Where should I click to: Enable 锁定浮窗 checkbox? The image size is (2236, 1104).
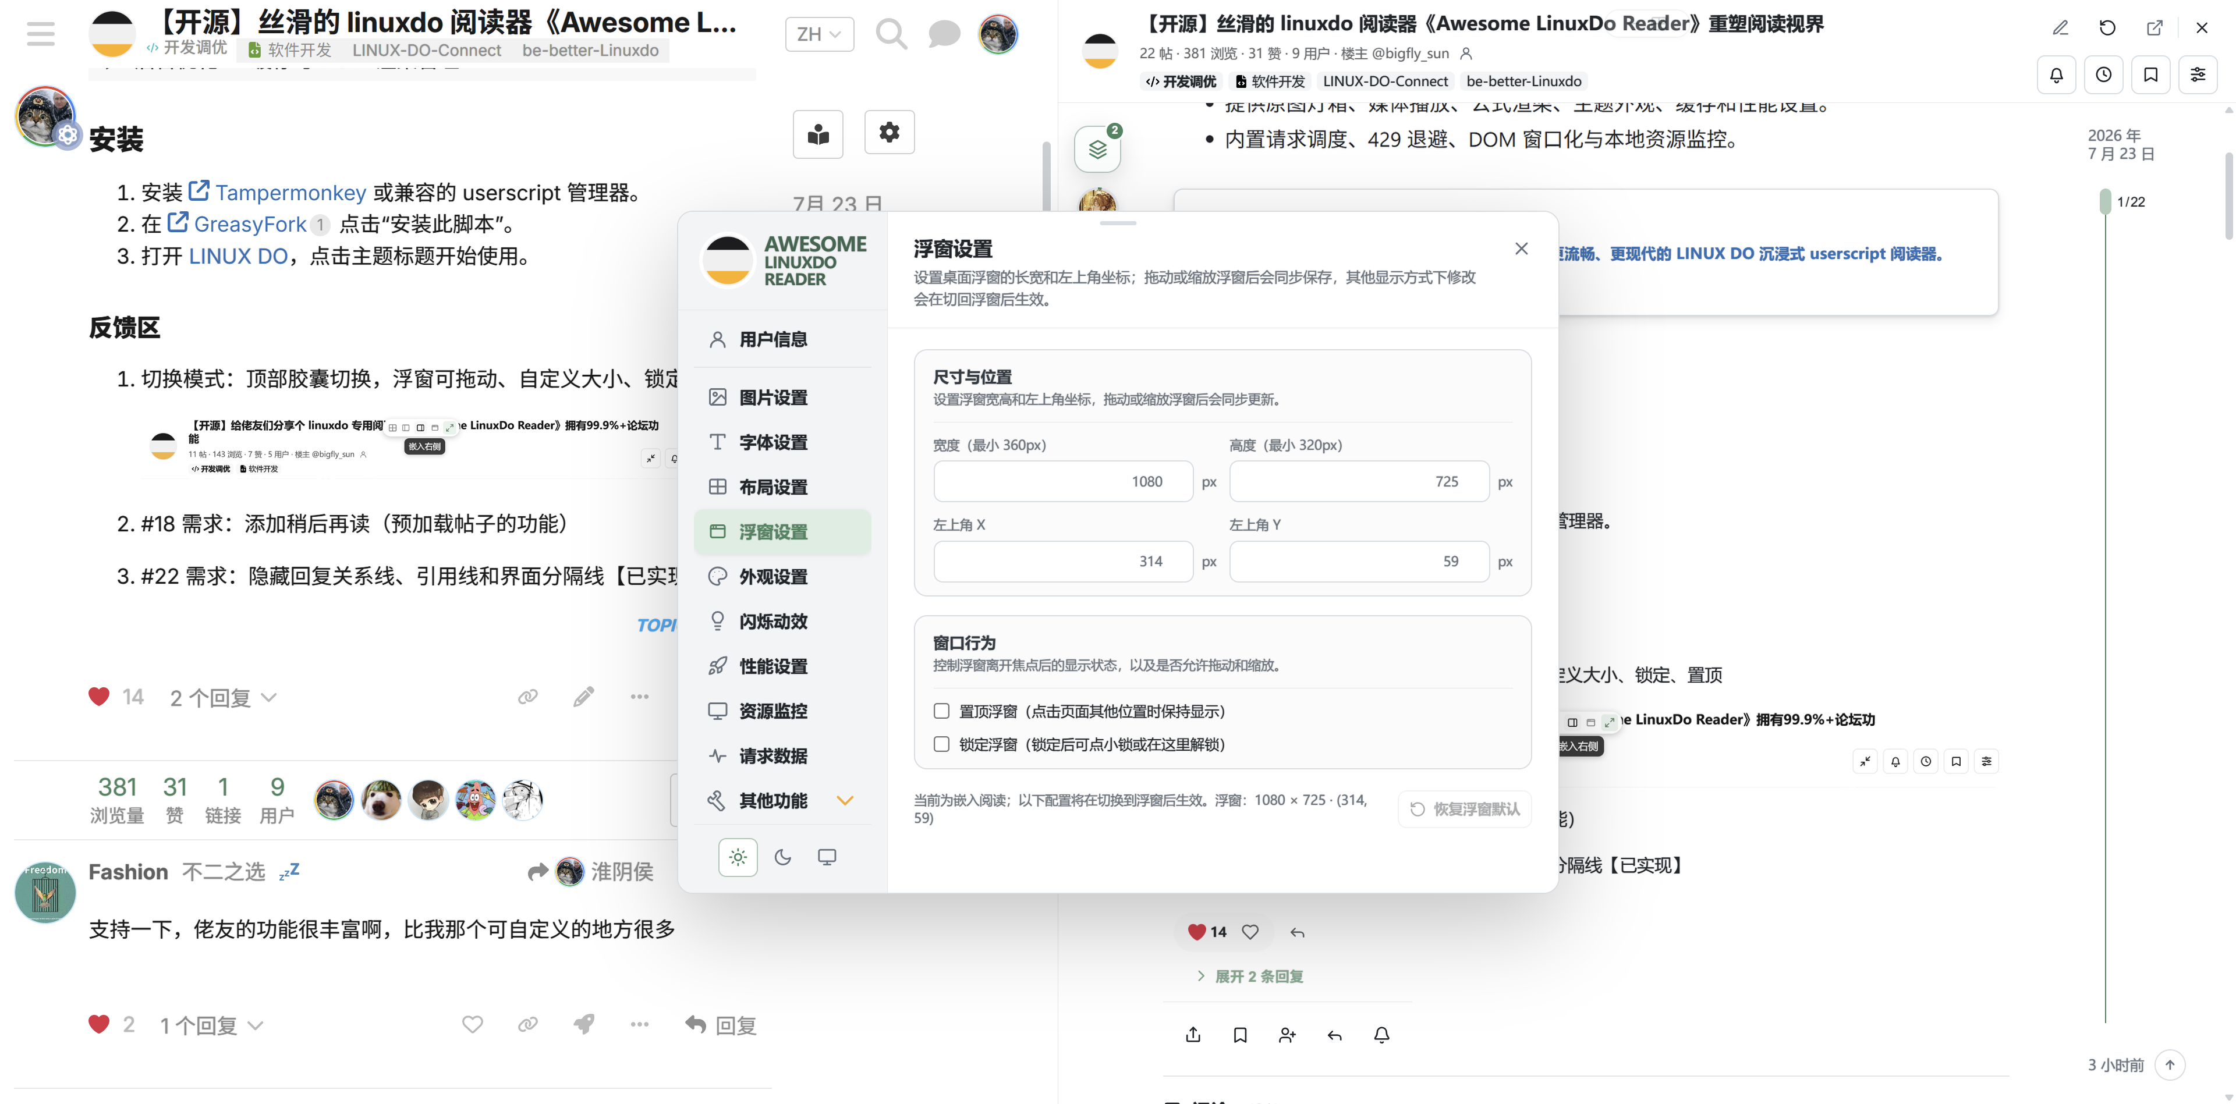point(941,744)
